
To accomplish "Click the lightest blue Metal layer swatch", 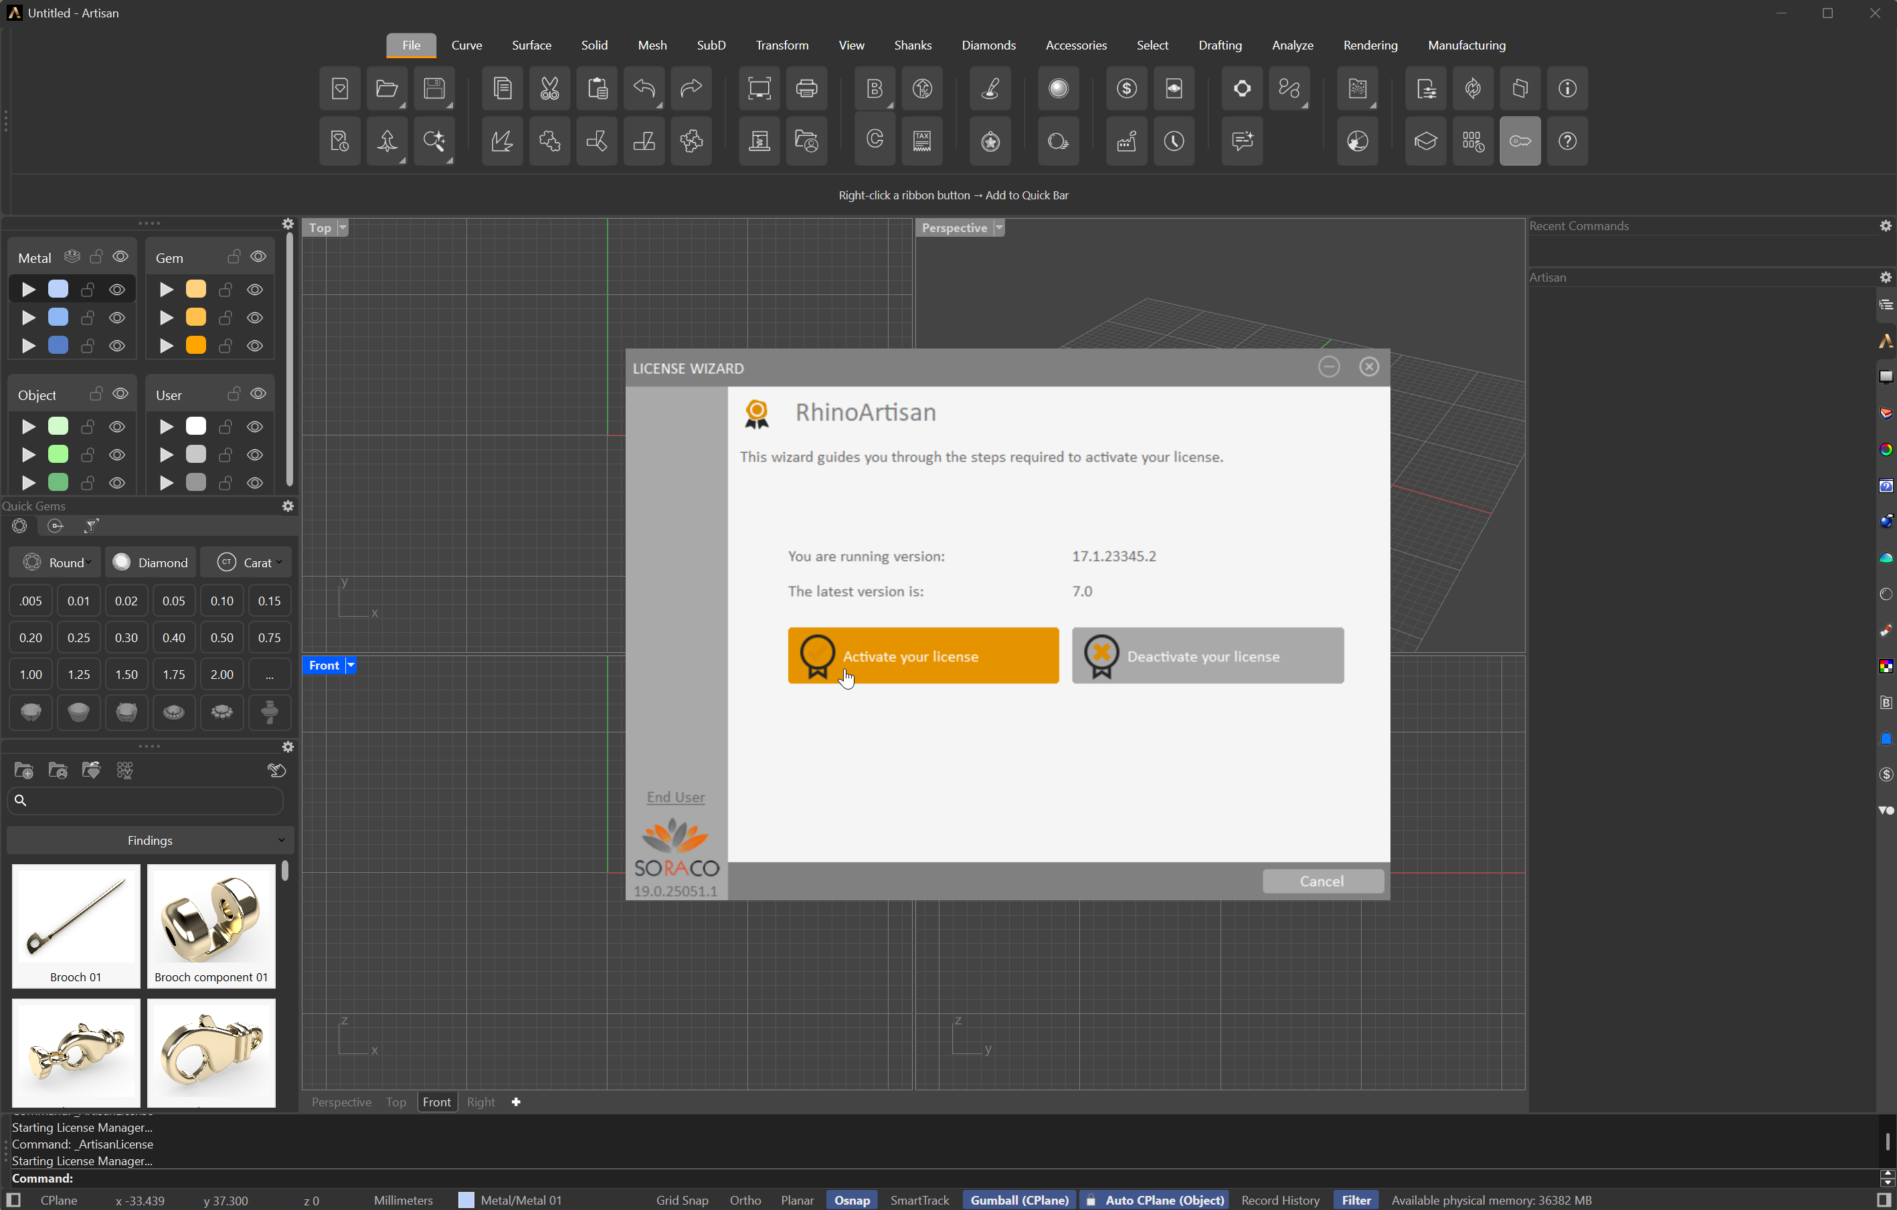I will point(58,289).
